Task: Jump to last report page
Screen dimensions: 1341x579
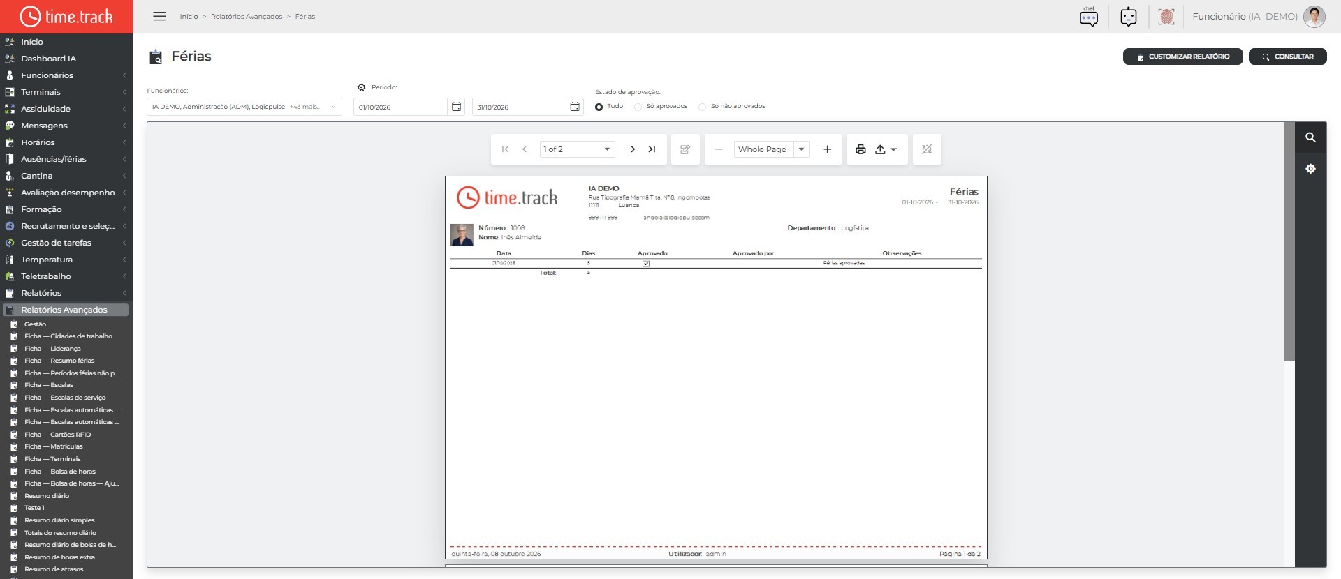Action: coord(652,149)
